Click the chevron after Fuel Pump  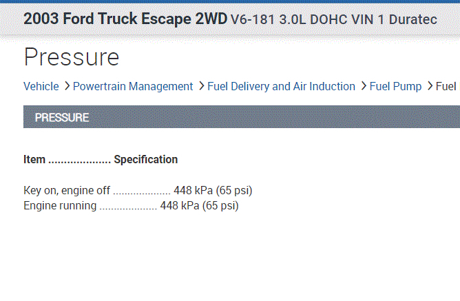(430, 86)
